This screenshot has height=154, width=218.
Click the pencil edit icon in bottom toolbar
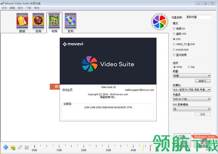pos(20,147)
